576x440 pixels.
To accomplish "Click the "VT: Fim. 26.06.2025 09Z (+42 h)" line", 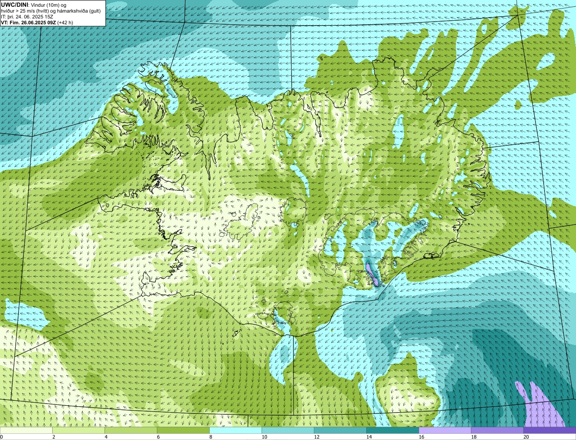I will (37, 22).
